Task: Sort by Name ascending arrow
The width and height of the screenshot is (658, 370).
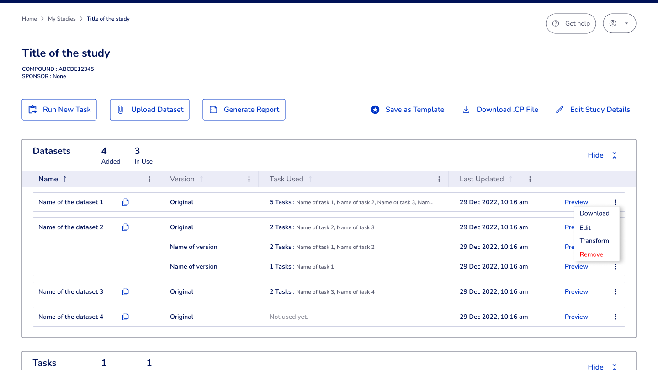Action: pyautogui.click(x=65, y=179)
